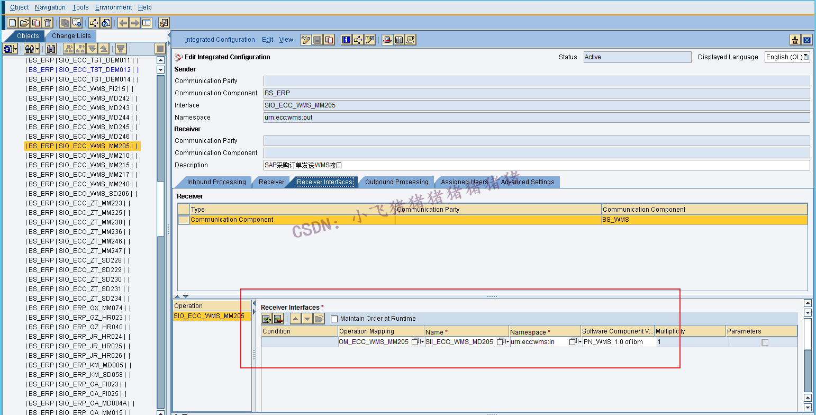Select tree item SIO_ECC_TST_DEM012
Screen dimensions: 816x415
point(83,70)
